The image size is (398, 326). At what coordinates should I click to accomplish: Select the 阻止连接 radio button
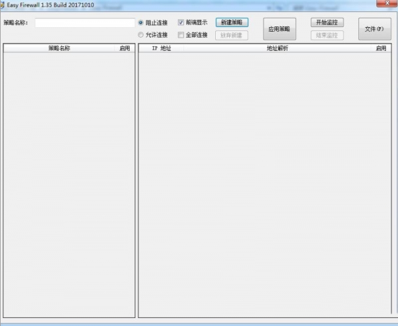click(140, 22)
